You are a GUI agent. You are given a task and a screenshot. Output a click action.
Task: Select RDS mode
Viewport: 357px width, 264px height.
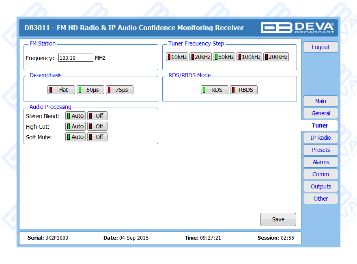coord(215,90)
